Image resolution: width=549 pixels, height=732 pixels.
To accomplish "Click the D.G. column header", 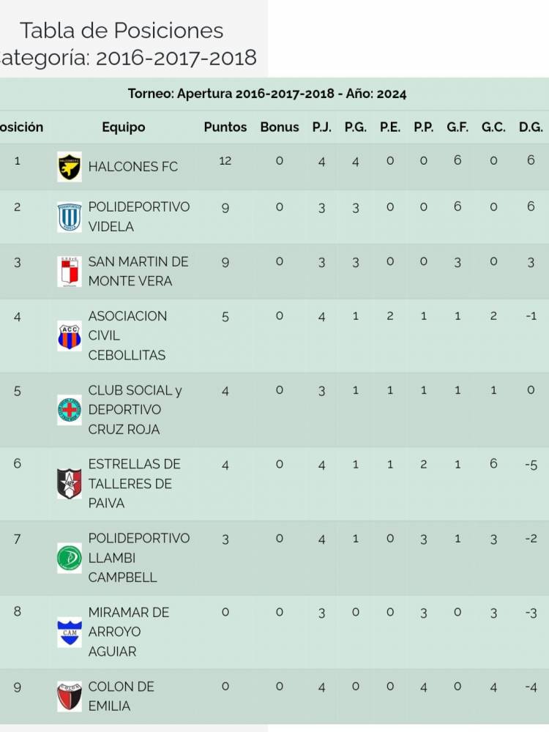I will point(531,127).
